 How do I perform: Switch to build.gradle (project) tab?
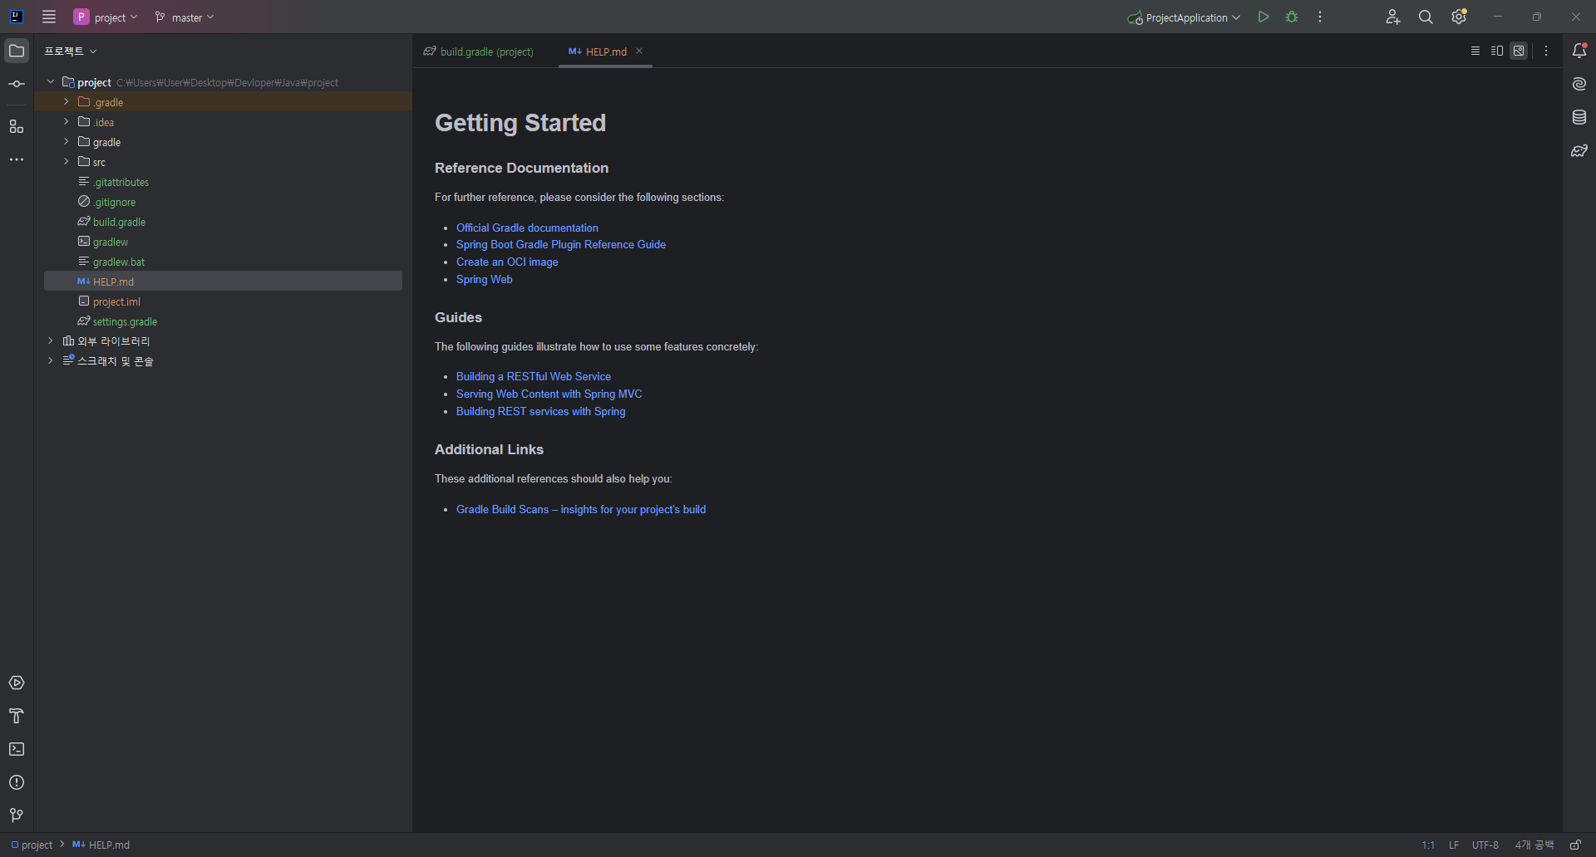point(479,51)
